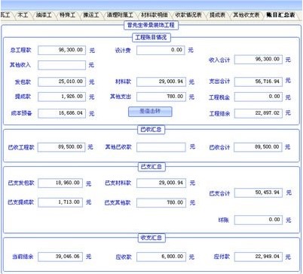Select the 应收款 field showing 6,800.00
Image resolution: width=303 pixels, height=274 pixels.
pyautogui.click(x=161, y=257)
